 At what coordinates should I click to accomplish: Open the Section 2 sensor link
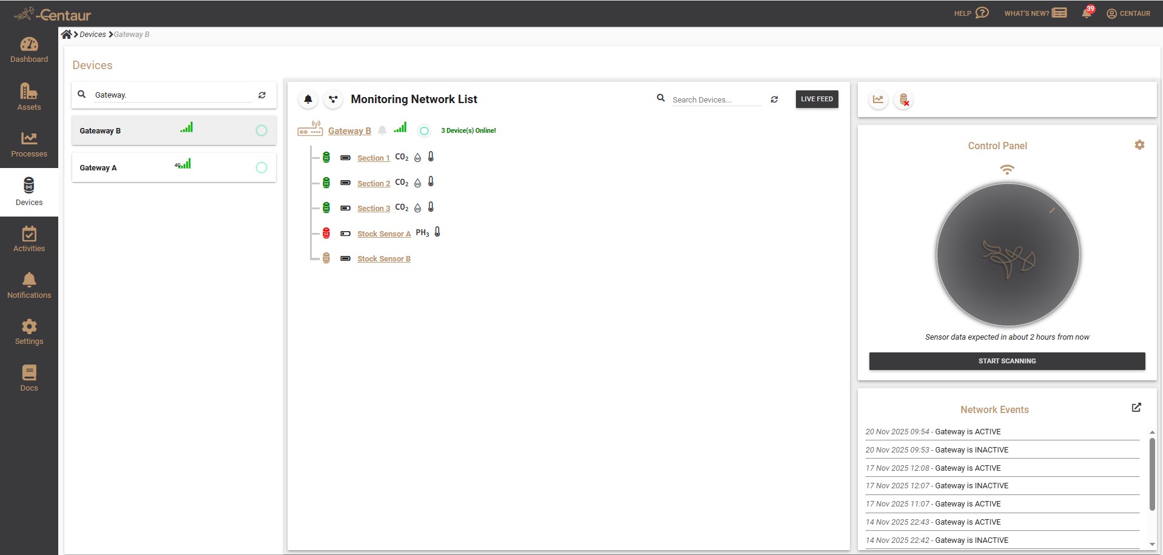(x=373, y=183)
